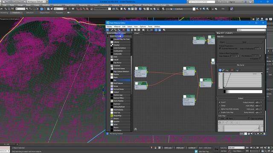The image size is (273, 153).
Task: Enable the Clamp checkbox
Action: coord(219,106)
